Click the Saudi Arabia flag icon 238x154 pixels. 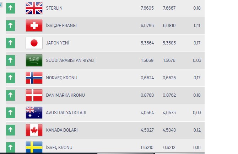pos(34,60)
